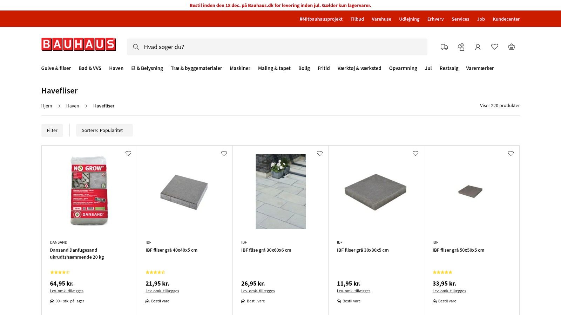Open Maskiner menu

tap(240, 68)
